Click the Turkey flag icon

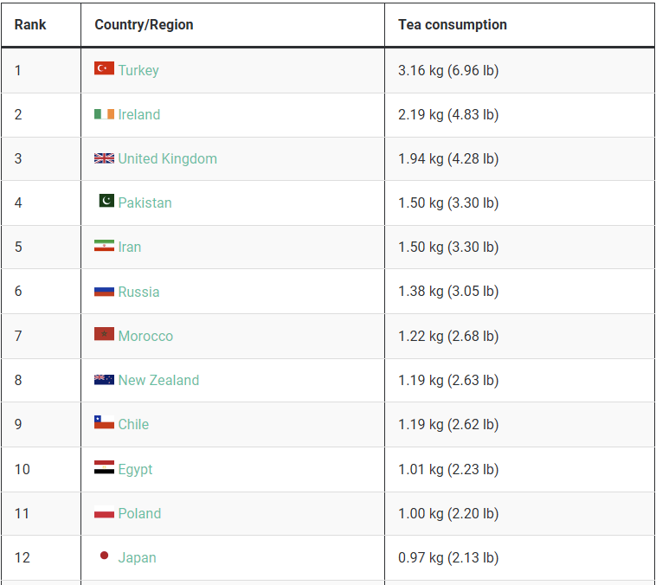point(104,68)
